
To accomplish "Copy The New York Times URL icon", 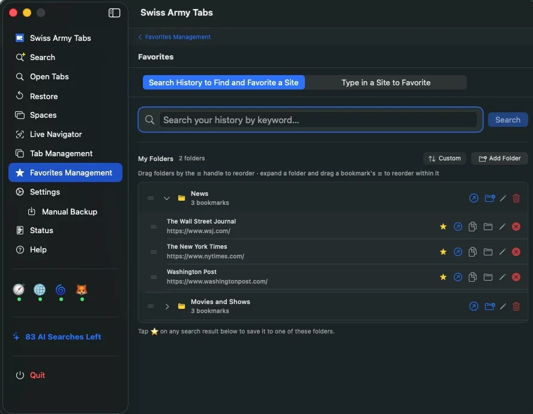I will 472,252.
